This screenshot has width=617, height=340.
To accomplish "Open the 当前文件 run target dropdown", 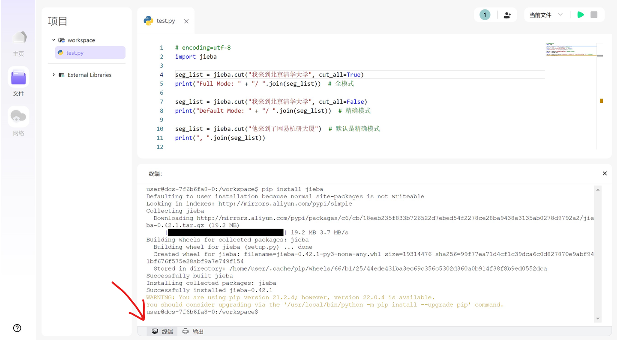I will [546, 15].
